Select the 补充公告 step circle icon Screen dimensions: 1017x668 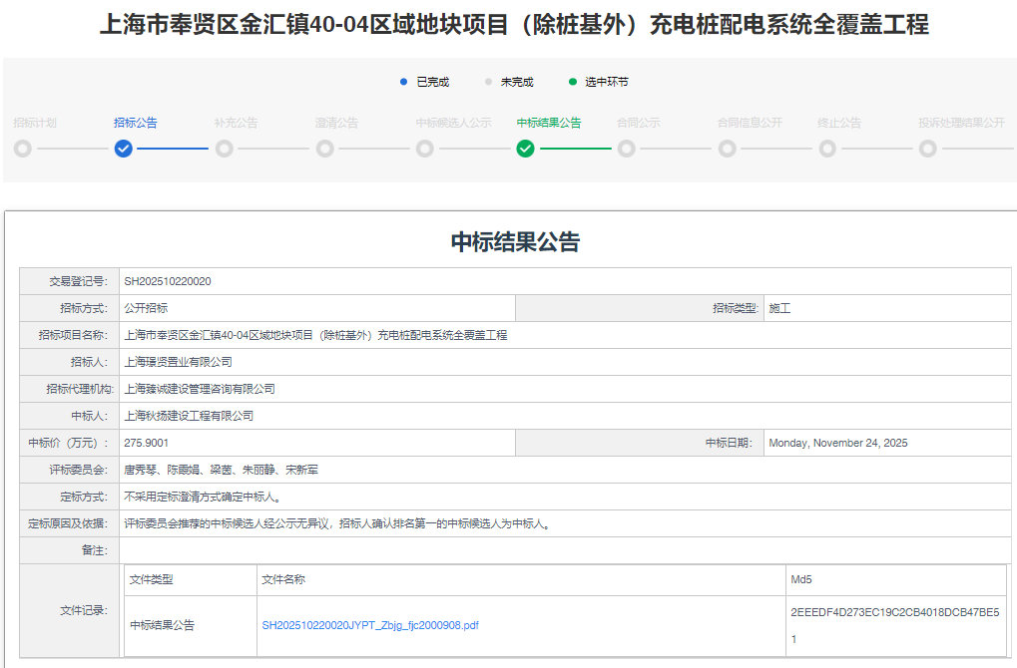[x=225, y=149]
